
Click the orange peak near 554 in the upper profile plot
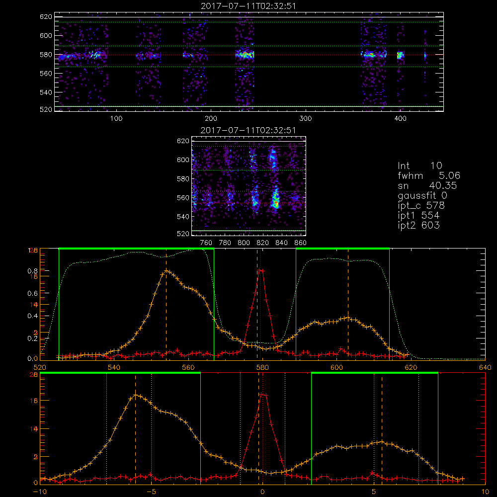pos(166,271)
